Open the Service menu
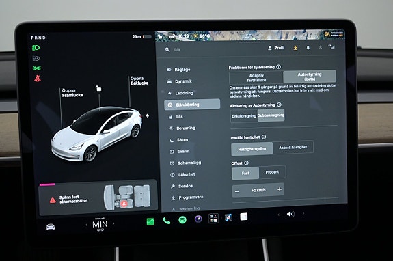The width and height of the screenshot is (393, 261). tap(182, 186)
